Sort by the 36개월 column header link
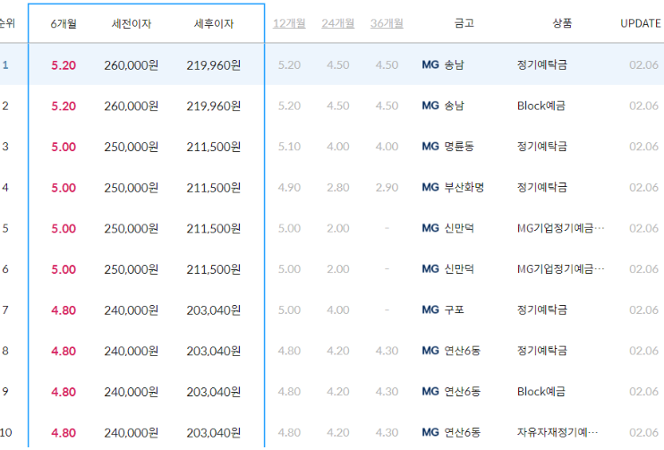This screenshot has height=450, width=664. click(x=387, y=23)
